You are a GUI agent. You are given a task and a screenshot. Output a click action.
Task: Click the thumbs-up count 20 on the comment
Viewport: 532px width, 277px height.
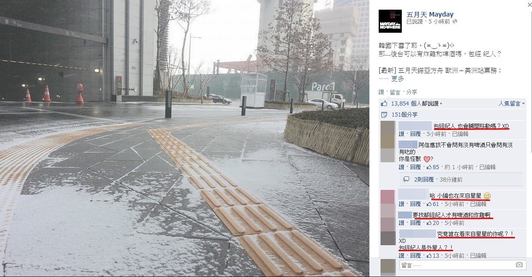[433, 223]
